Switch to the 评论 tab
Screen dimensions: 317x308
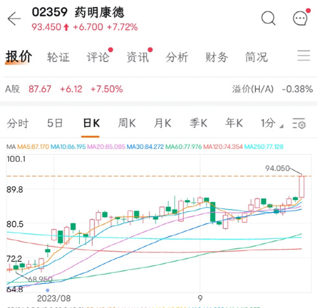click(98, 57)
